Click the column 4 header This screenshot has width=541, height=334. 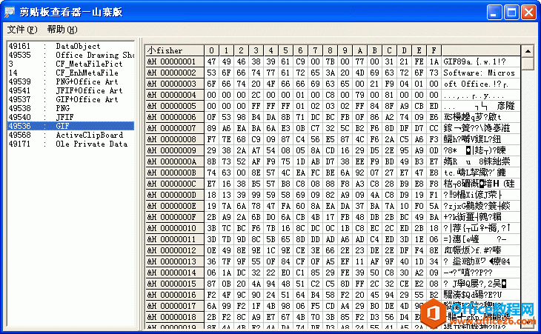coord(270,50)
